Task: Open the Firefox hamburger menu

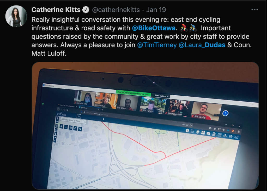Action: coord(239,131)
